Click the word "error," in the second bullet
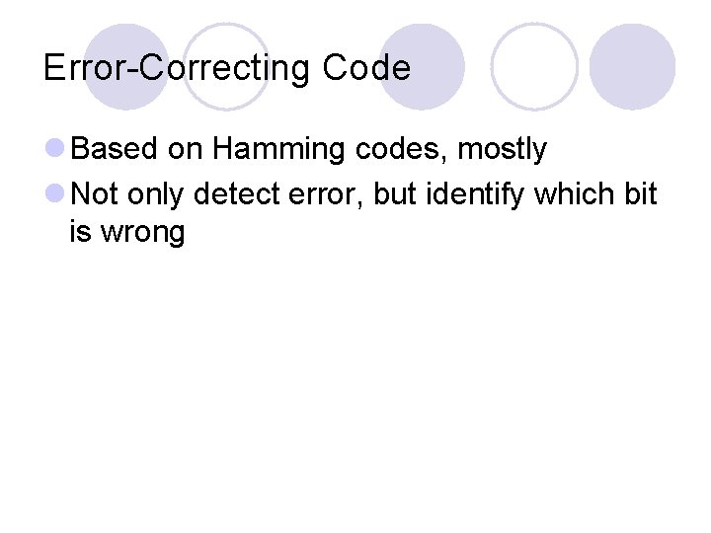The image size is (711, 533). 326,195
